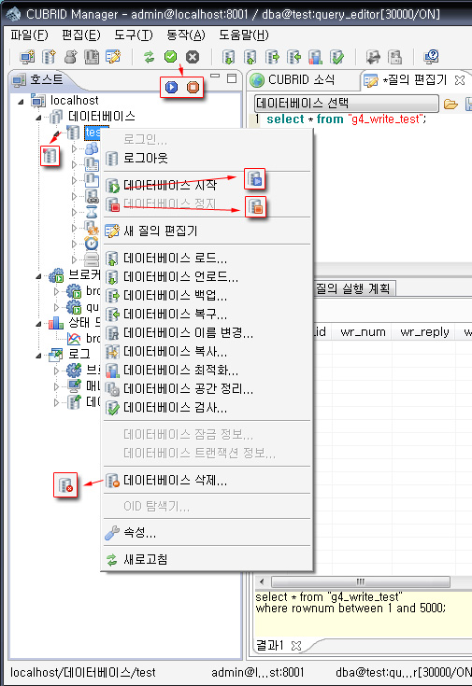Viewport: 472px width, 686px height.
Task: Click the dark X circle toolbar icon
Action: point(192,57)
